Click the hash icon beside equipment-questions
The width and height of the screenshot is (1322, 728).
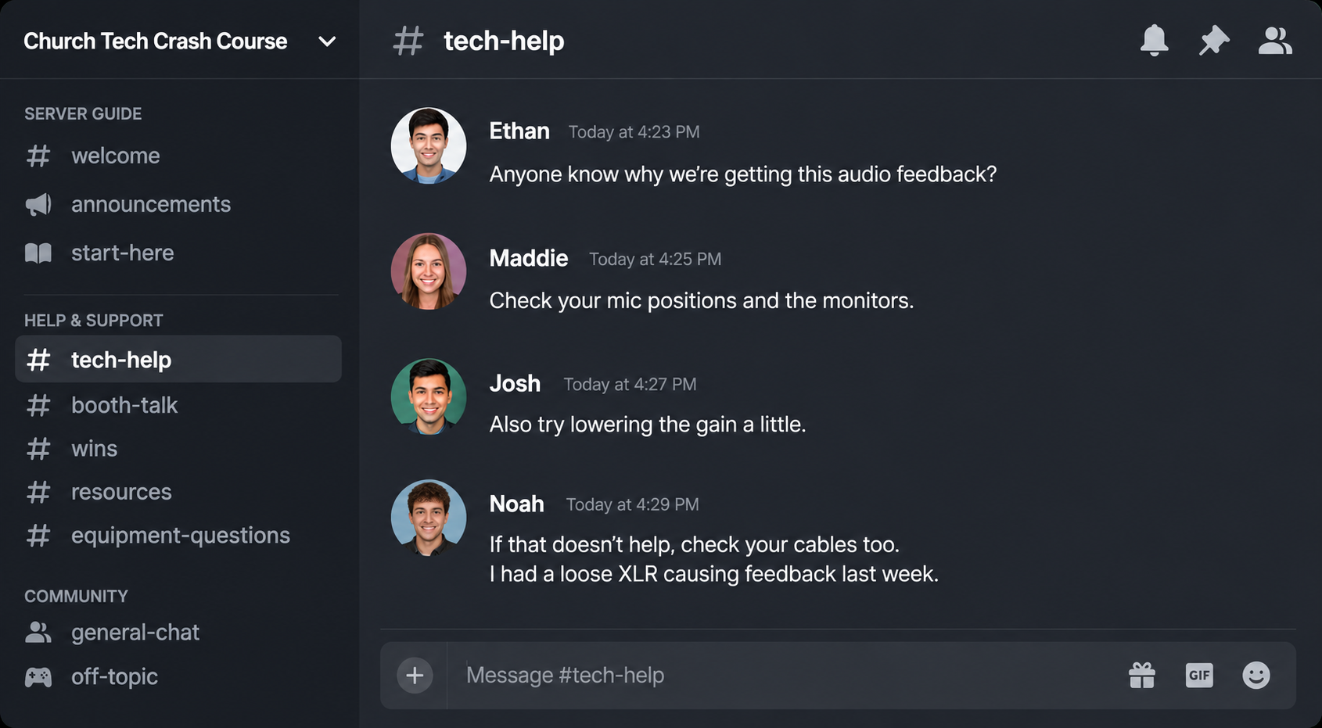pyautogui.click(x=38, y=536)
